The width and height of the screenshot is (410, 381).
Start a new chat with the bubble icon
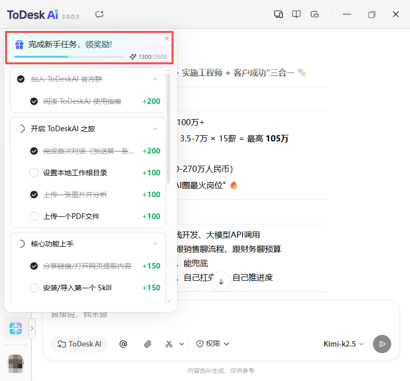pos(99,14)
